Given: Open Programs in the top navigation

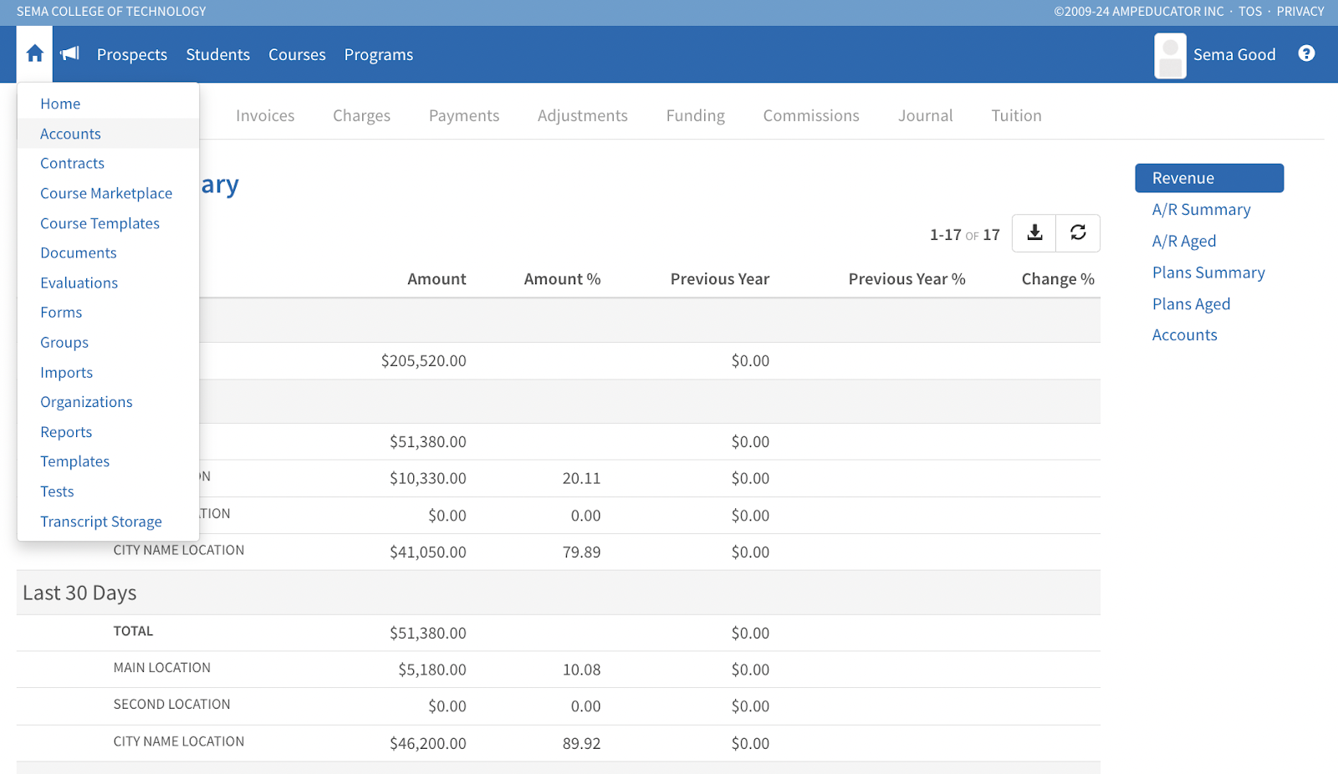Looking at the screenshot, I should tap(379, 54).
